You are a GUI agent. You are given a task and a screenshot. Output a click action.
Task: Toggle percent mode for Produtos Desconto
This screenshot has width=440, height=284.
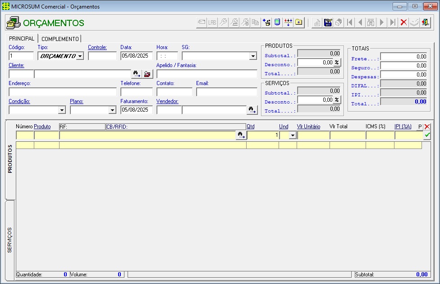pos(337,63)
